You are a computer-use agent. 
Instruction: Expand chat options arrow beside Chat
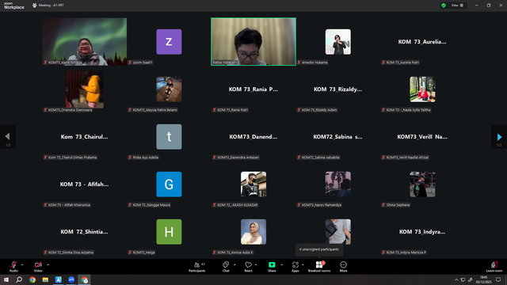[234, 264]
